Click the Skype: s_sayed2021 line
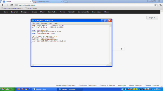 click(x=43, y=38)
